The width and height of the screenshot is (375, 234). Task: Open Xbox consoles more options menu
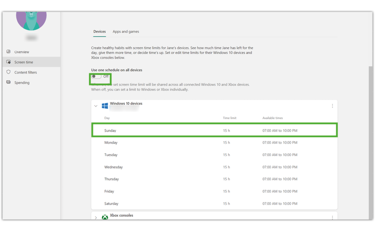click(332, 218)
